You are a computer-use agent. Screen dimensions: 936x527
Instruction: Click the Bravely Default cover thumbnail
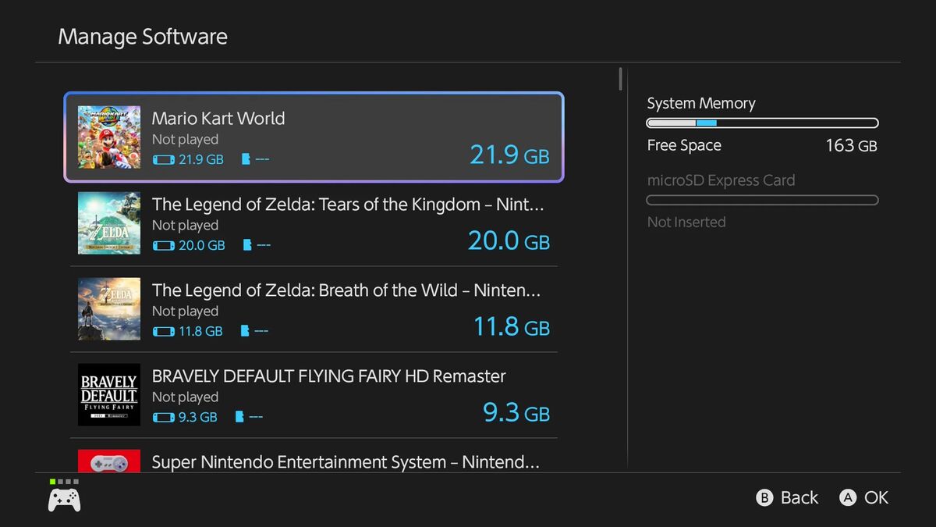(x=109, y=395)
